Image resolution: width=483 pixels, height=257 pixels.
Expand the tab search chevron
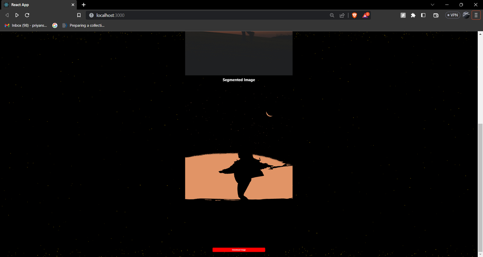(432, 5)
